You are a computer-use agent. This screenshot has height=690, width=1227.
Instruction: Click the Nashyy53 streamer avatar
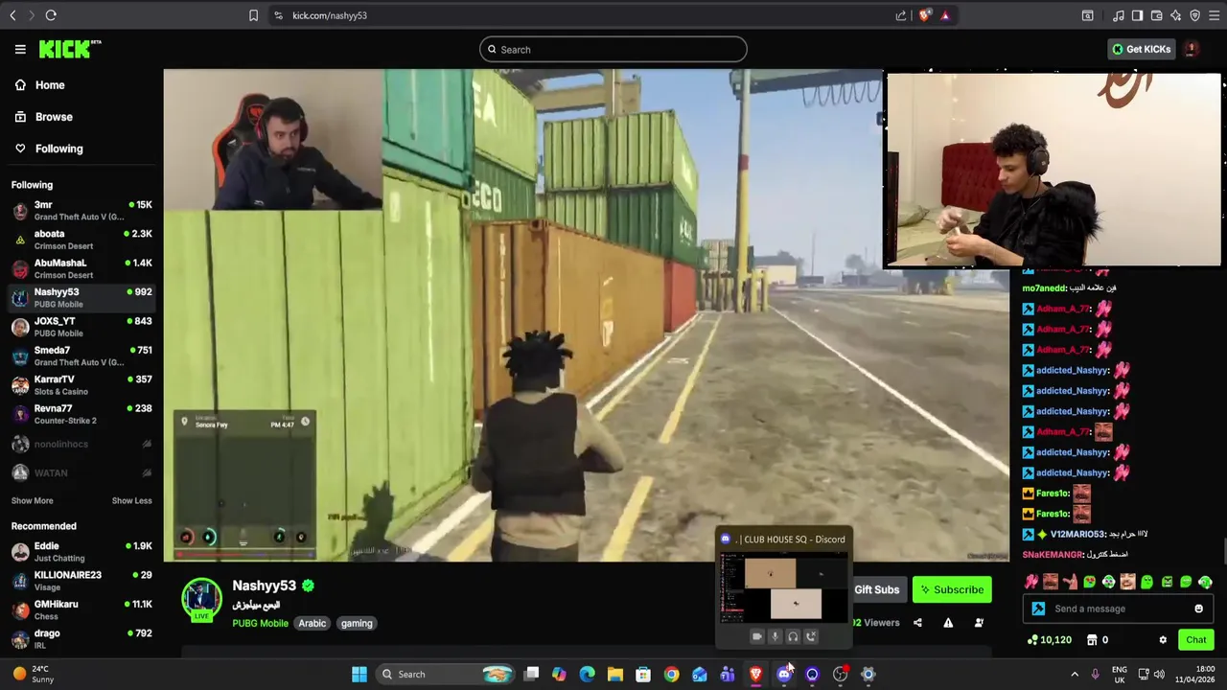pos(201,598)
